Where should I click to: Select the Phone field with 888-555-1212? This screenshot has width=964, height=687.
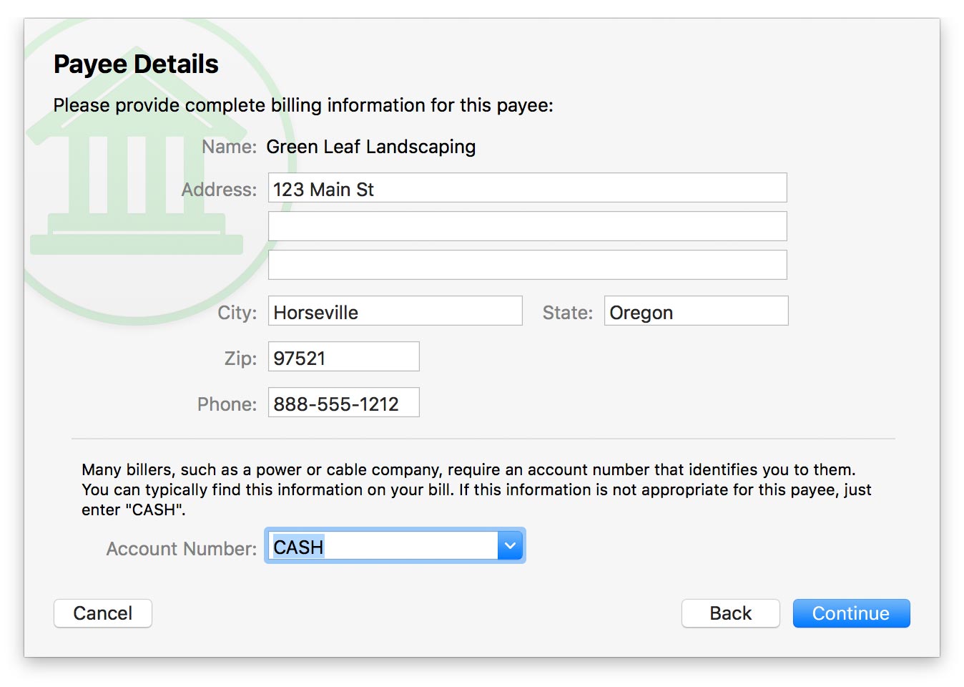tap(343, 403)
